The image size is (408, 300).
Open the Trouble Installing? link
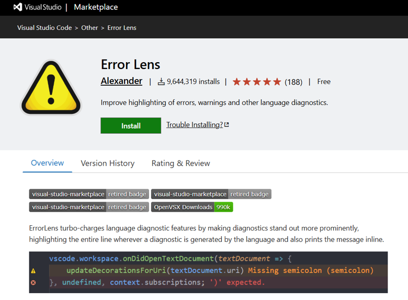pos(195,125)
